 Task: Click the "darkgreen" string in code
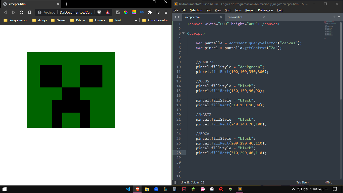[x=250, y=67]
